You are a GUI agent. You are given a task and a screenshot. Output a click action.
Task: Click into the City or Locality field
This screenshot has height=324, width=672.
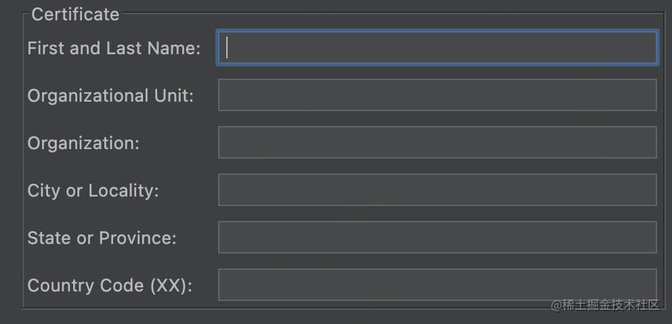pyautogui.click(x=437, y=190)
